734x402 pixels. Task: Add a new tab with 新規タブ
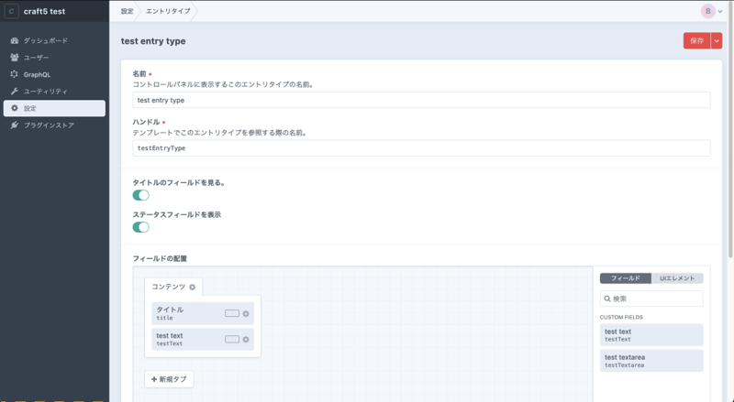coord(169,379)
